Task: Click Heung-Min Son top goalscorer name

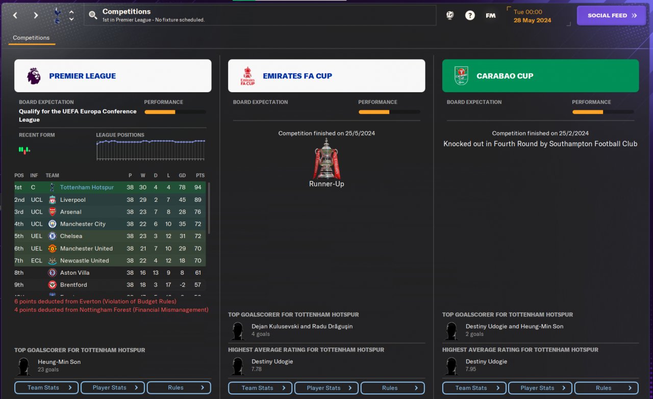Action: click(x=59, y=362)
